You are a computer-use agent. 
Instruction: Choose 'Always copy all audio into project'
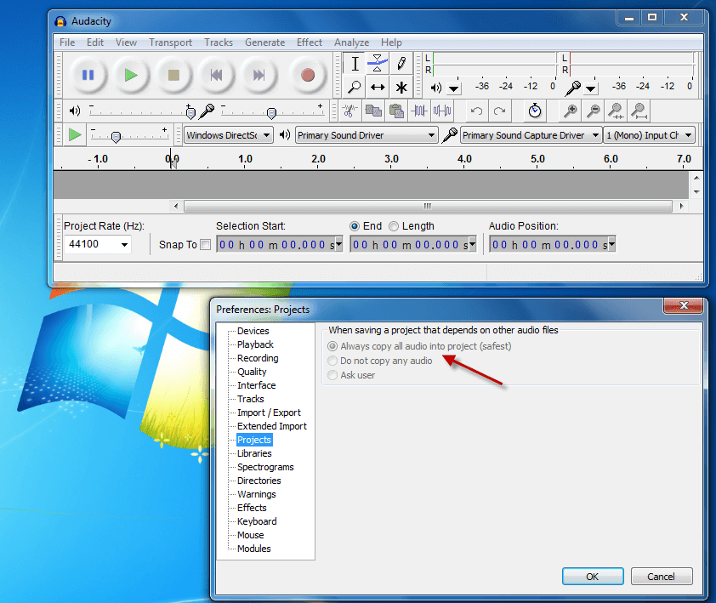[x=332, y=346]
